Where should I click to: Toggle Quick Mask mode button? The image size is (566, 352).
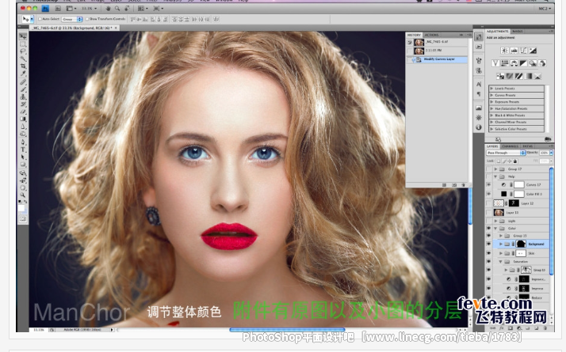click(23, 218)
